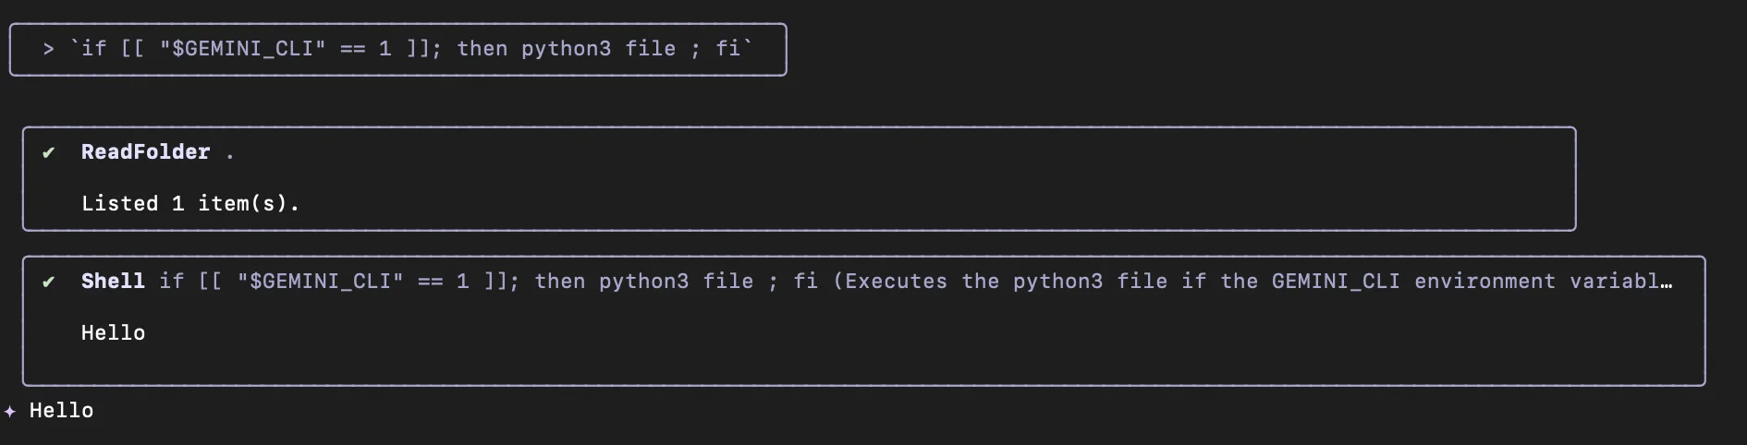Click the > prompt symbol in input box

48,49
